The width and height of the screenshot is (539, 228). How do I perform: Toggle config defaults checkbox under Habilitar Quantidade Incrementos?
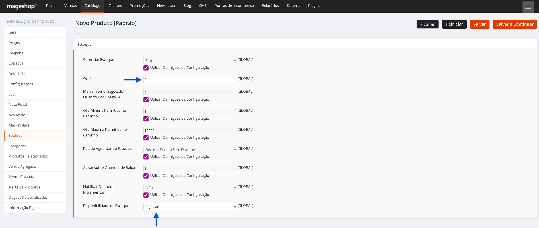coord(146,195)
